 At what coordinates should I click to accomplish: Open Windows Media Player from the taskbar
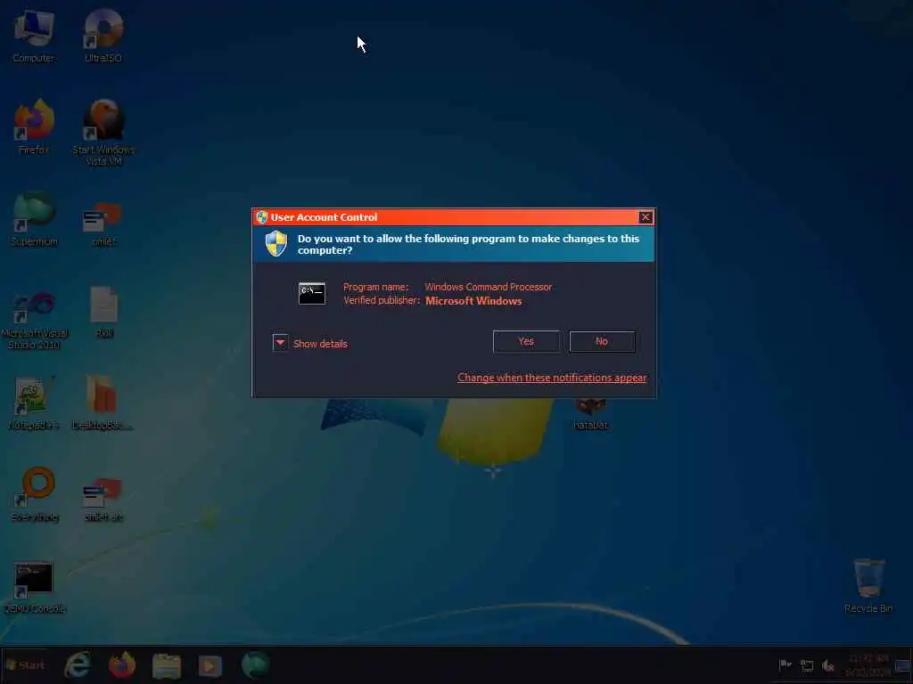[210, 666]
